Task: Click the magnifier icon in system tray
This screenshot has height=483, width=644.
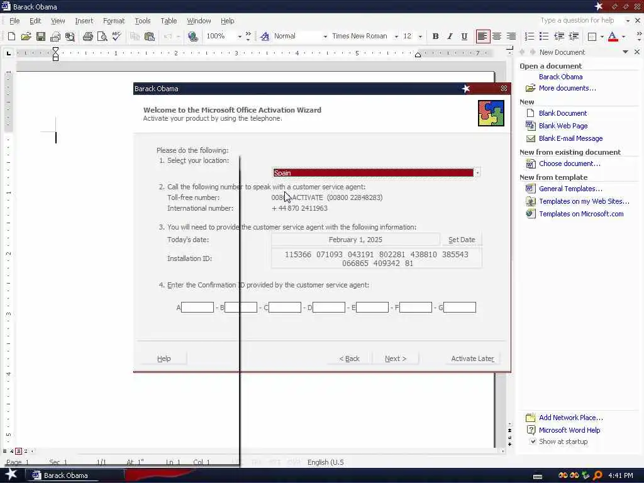Action: point(597,475)
